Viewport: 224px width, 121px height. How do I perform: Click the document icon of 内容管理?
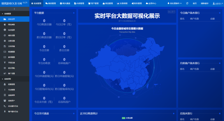point(75,3)
